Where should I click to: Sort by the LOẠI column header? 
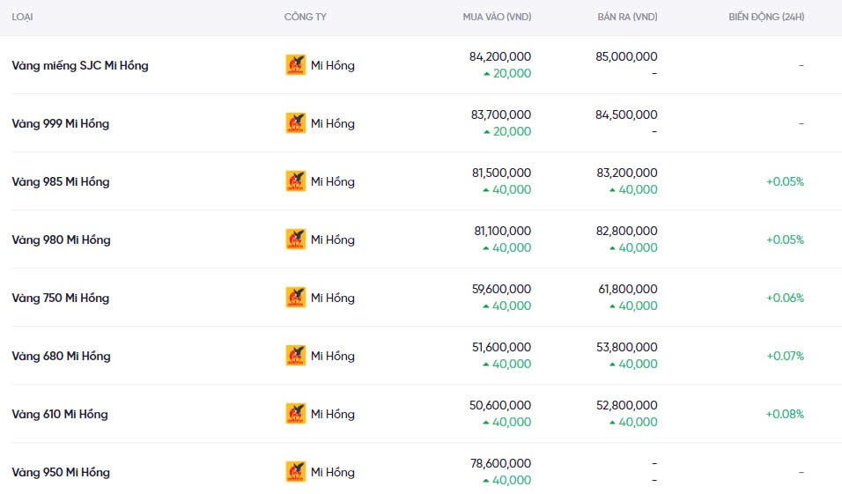[x=23, y=18]
